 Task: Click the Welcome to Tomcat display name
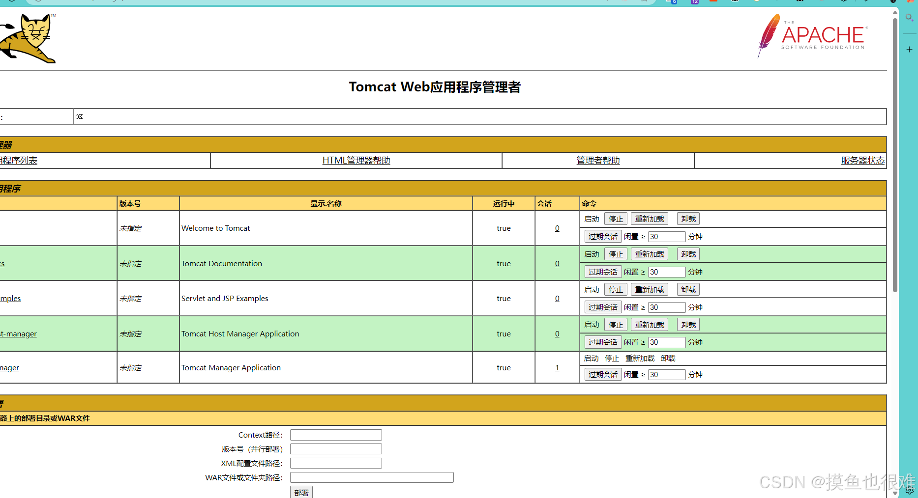click(215, 228)
